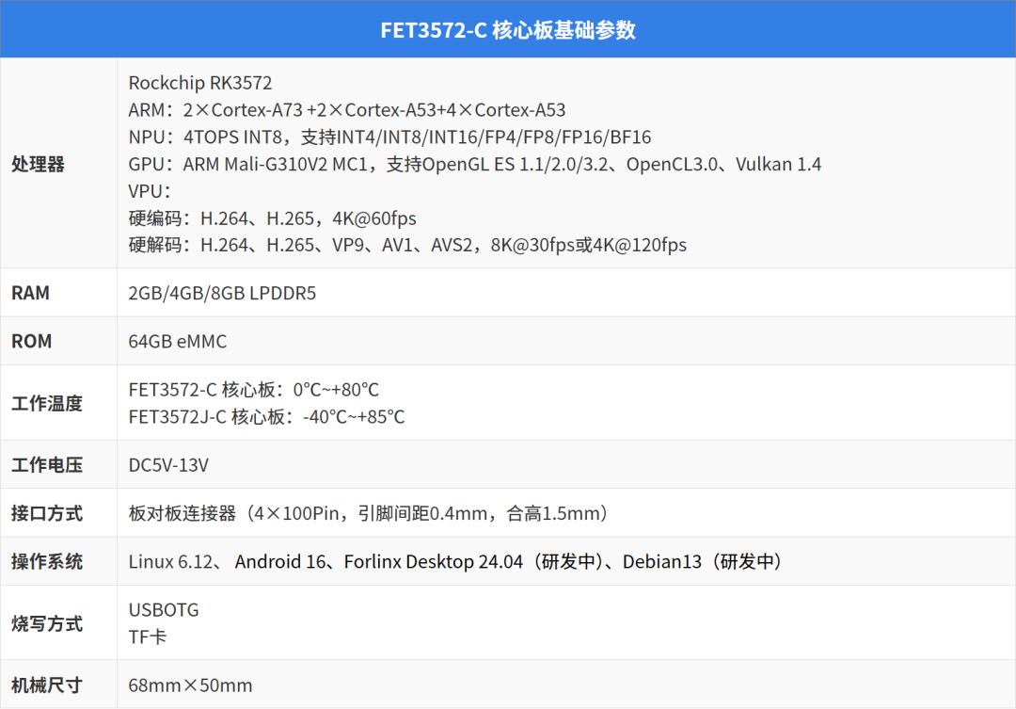Click the FET3572-C 0°C~+80°C temperature line
1016x709 pixels.
253,390
